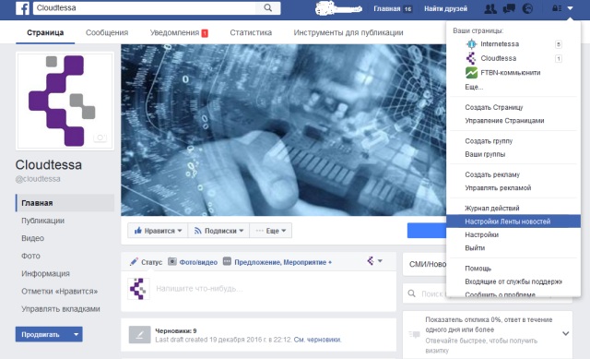Select the Cloudtessa page icon in menu
Screen dimensions: 590x359
pyautogui.click(x=471, y=58)
